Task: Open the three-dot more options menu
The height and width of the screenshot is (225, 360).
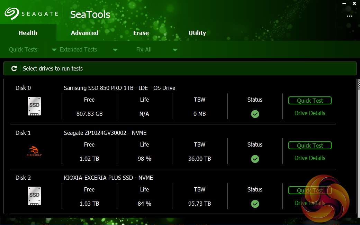Action: [350, 16]
